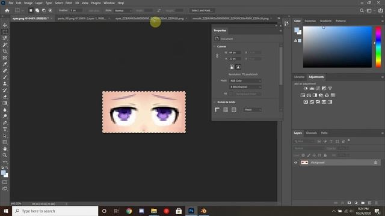The width and height of the screenshot is (385, 216).
Task: Open the Image menu
Action: tap(28, 3)
